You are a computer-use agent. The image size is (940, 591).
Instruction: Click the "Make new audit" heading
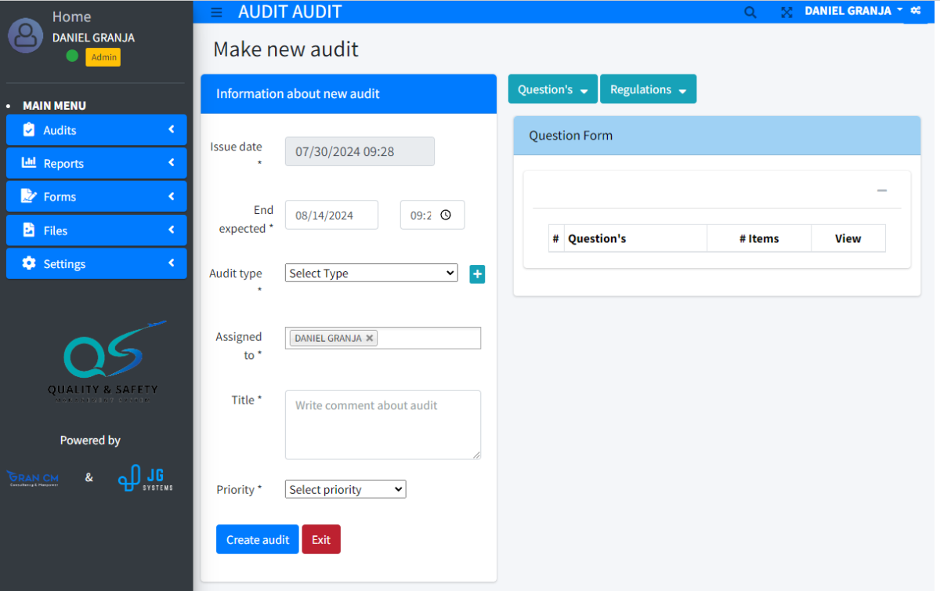click(x=286, y=49)
